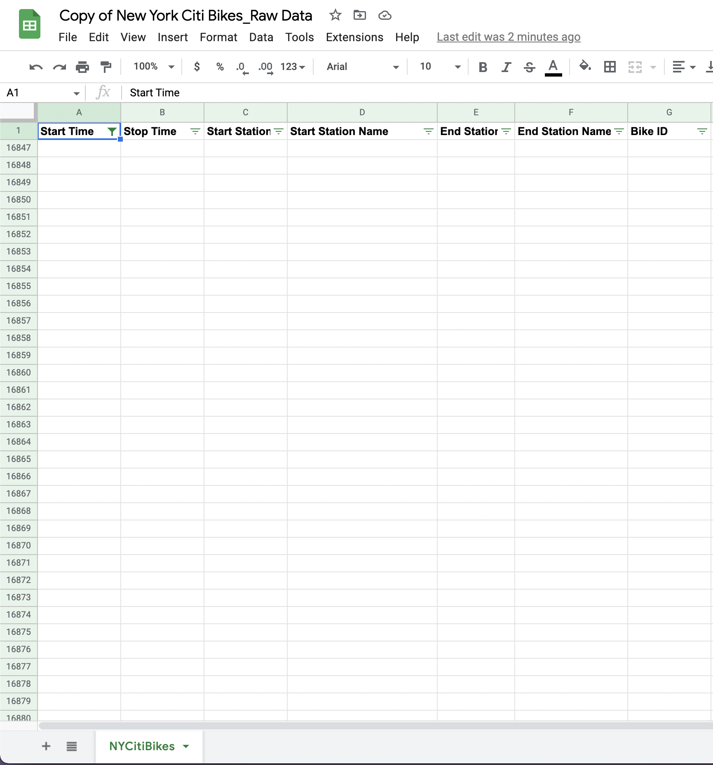The width and height of the screenshot is (713, 765).
Task: Show all sheets list
Action: click(x=72, y=746)
